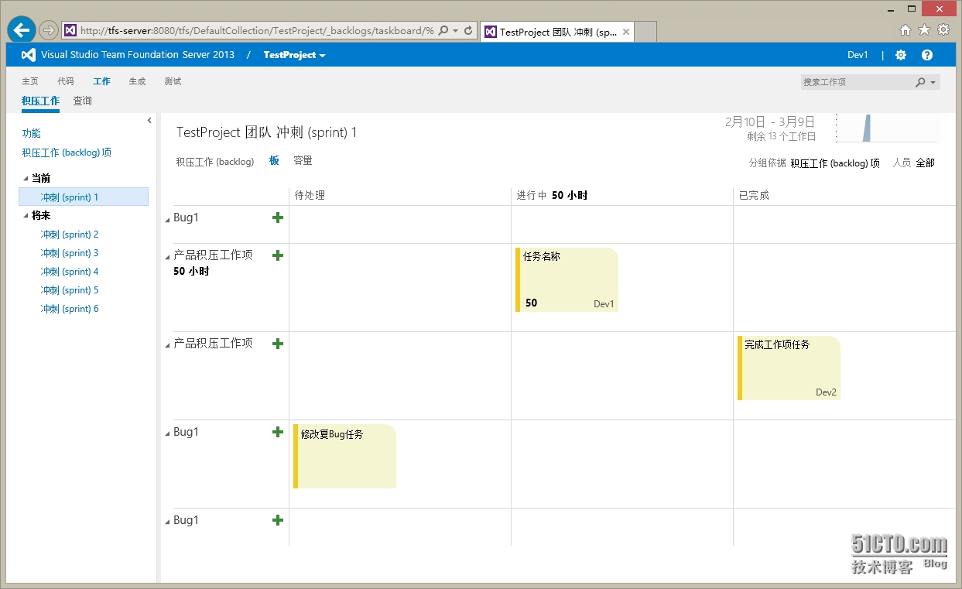The width and height of the screenshot is (962, 589).
Task: Click the browser Back arrow button
Action: 22,31
